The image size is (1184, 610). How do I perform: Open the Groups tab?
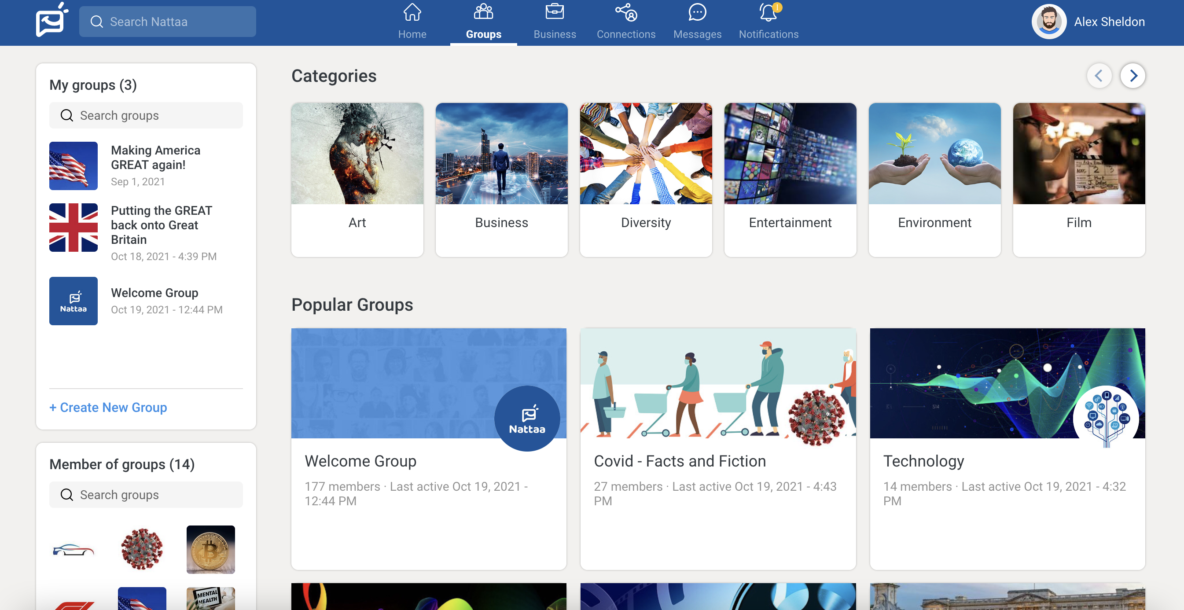(484, 22)
